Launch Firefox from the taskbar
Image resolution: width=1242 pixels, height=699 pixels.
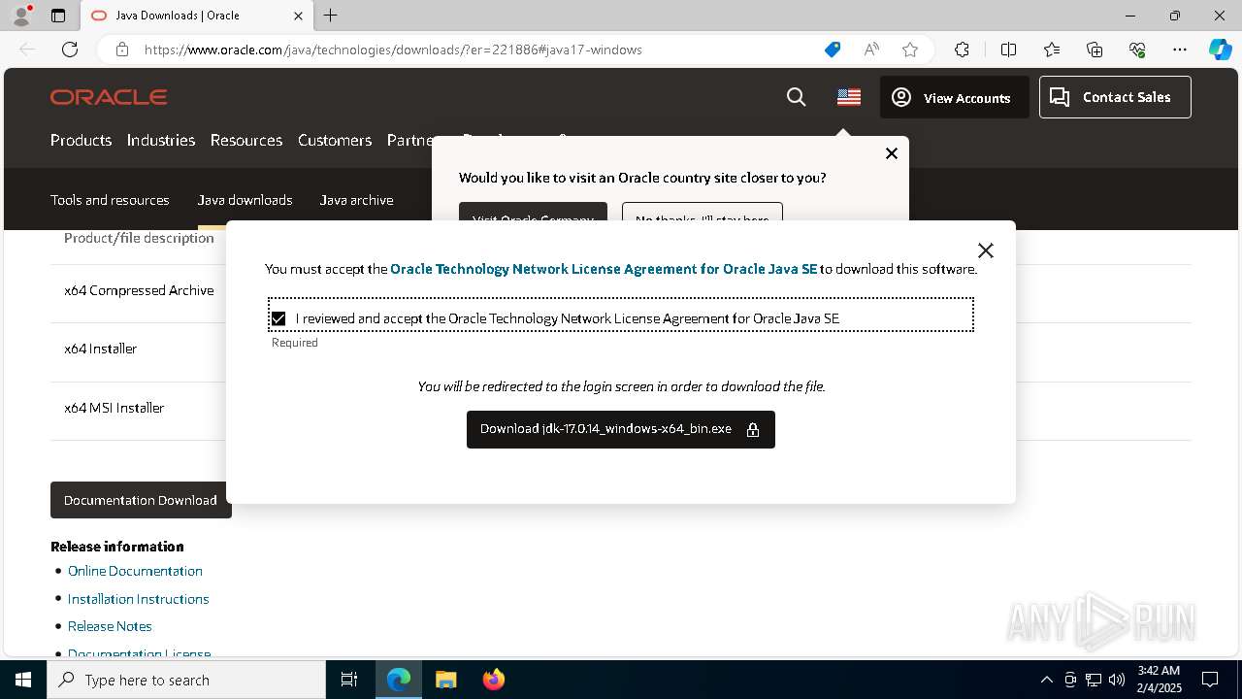pyautogui.click(x=493, y=680)
